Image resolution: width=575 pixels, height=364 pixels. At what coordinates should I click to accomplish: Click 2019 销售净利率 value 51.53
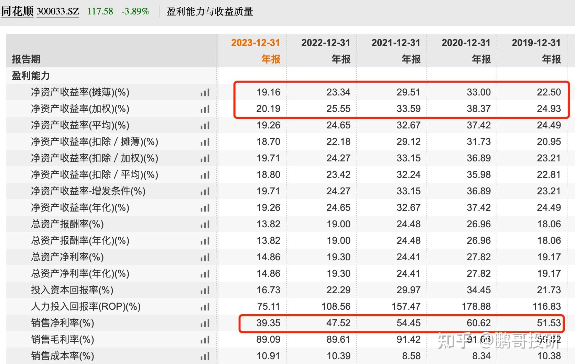click(x=549, y=323)
